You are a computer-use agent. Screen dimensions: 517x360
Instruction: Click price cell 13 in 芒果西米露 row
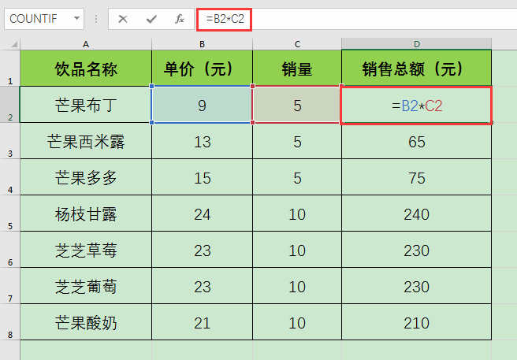202,141
